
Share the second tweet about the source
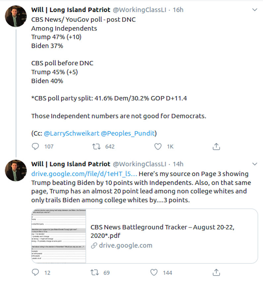(x=216, y=272)
